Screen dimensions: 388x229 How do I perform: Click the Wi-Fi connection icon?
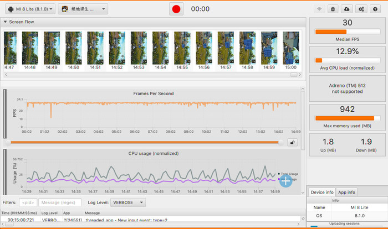tap(319, 9)
